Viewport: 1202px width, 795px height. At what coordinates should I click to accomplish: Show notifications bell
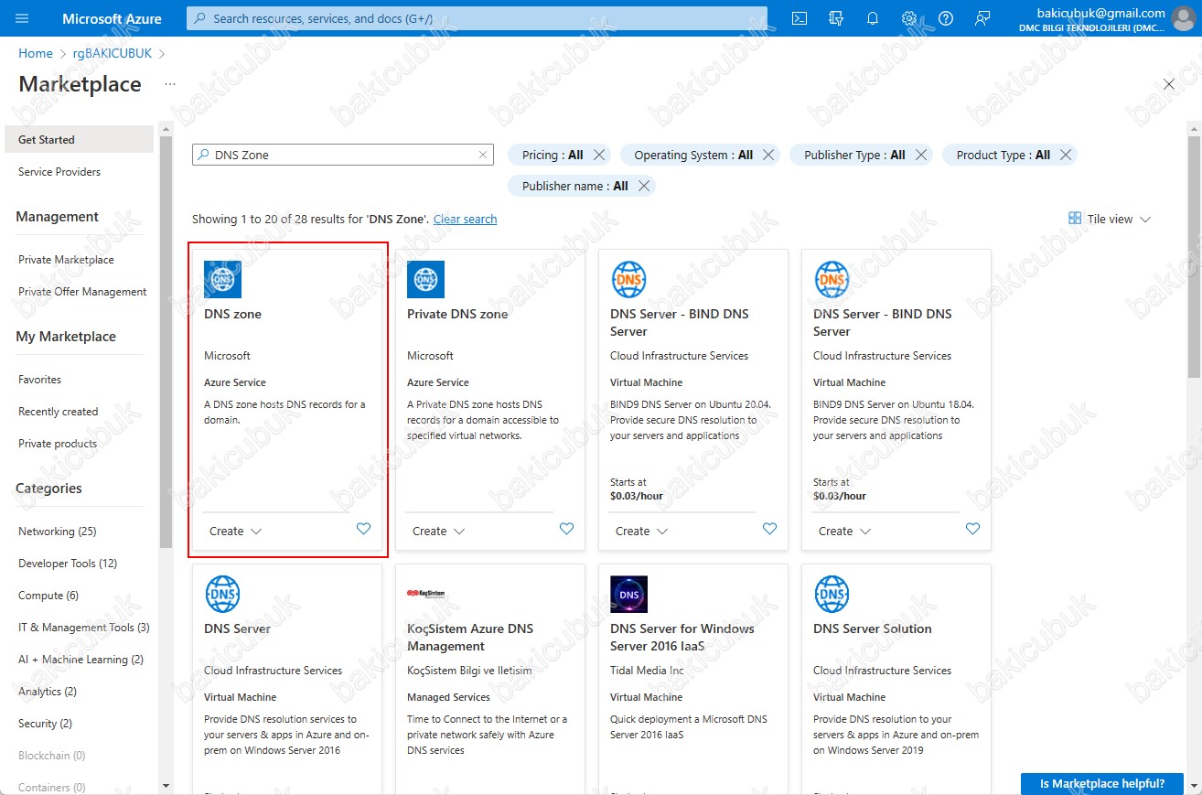(873, 18)
